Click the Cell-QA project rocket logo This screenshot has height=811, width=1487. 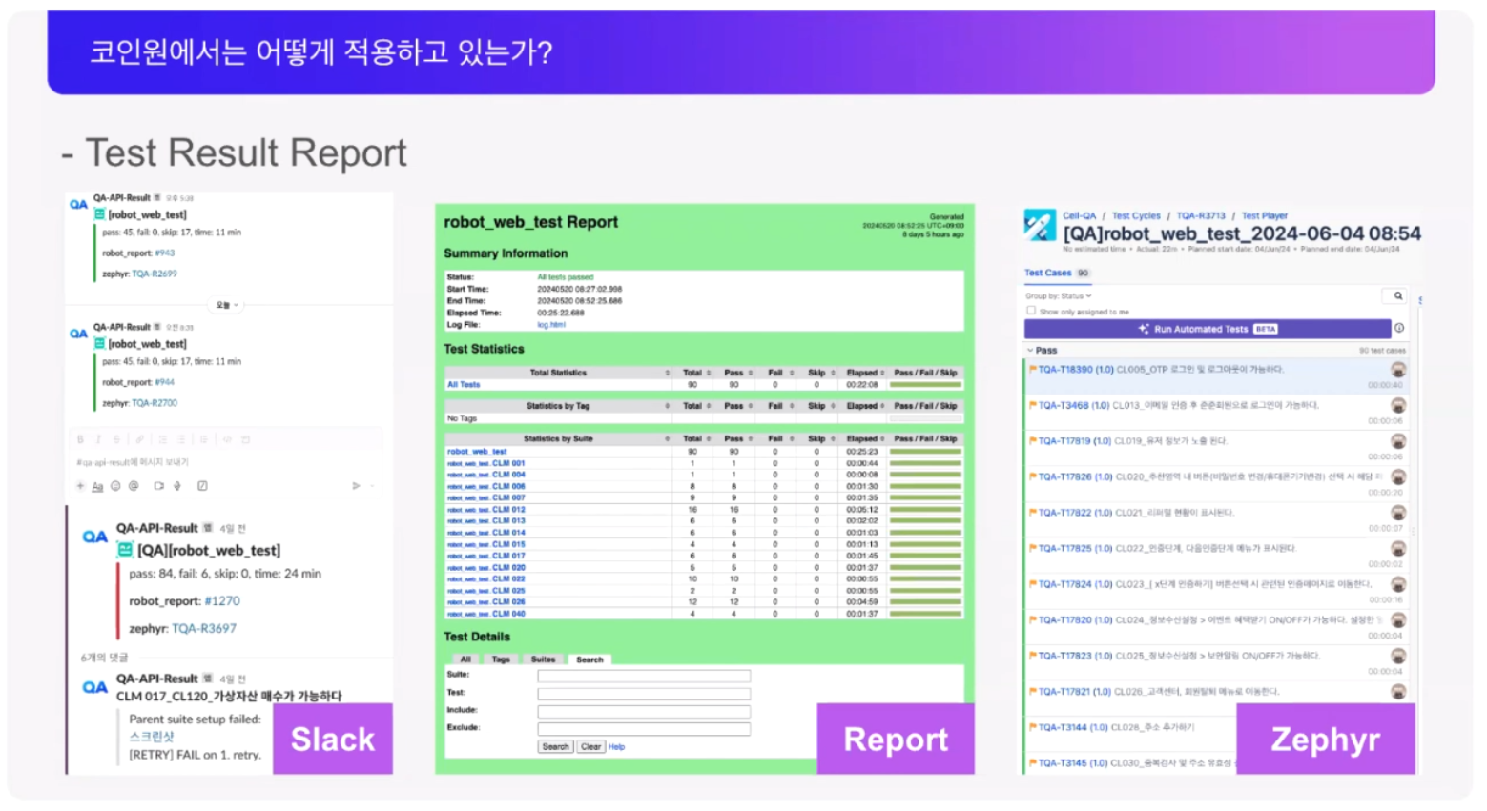coord(1040,225)
